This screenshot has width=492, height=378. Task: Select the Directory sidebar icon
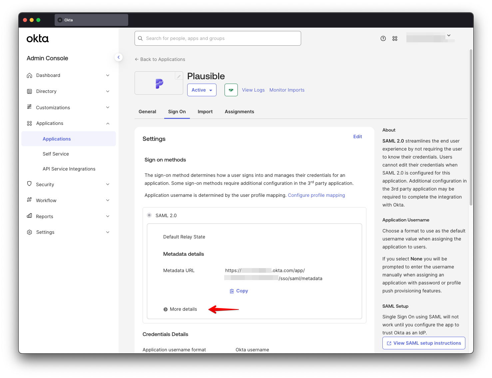(x=29, y=91)
